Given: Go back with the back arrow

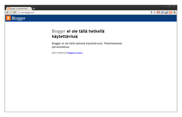Looking at the screenshot, I should coord(7,13).
